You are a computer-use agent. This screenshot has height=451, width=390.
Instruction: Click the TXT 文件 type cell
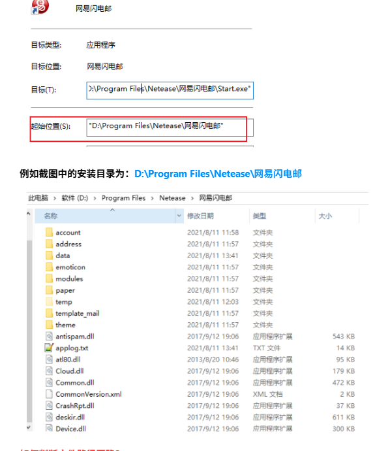tap(266, 348)
